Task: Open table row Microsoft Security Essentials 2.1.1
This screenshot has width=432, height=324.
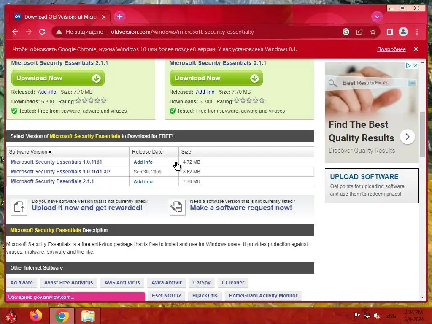Action: [52, 181]
